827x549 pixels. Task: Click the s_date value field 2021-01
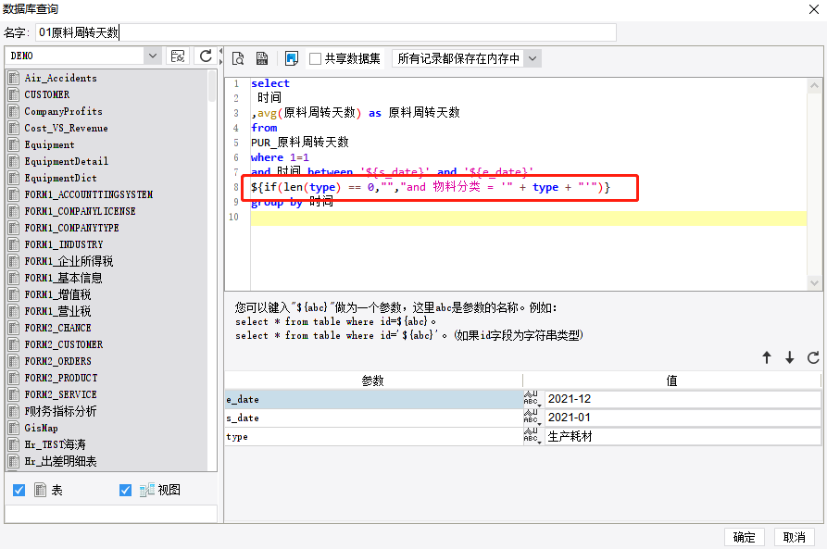tap(683, 418)
